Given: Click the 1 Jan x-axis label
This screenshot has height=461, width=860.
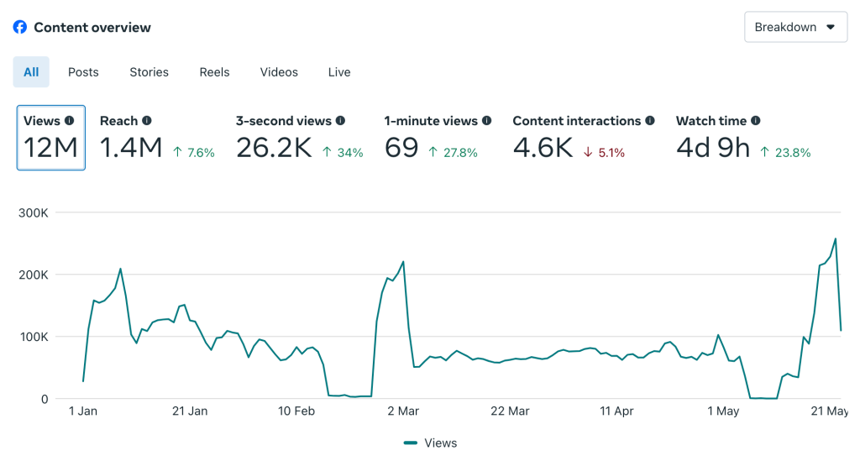Looking at the screenshot, I should (x=83, y=411).
